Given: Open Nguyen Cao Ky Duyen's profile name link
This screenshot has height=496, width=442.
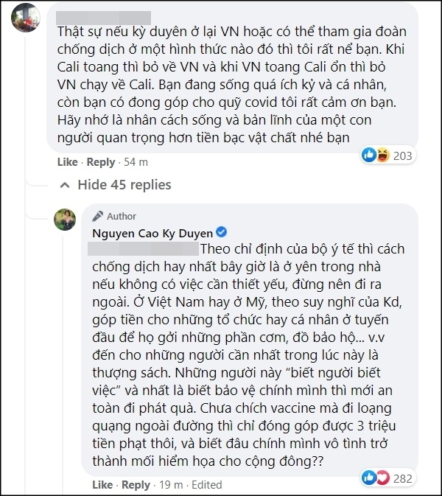Looking at the screenshot, I should 150,233.
